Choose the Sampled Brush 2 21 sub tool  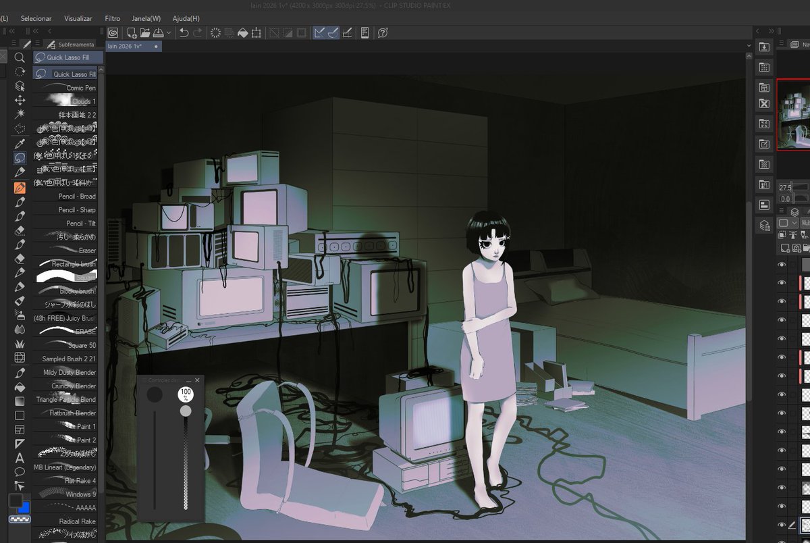click(x=65, y=359)
